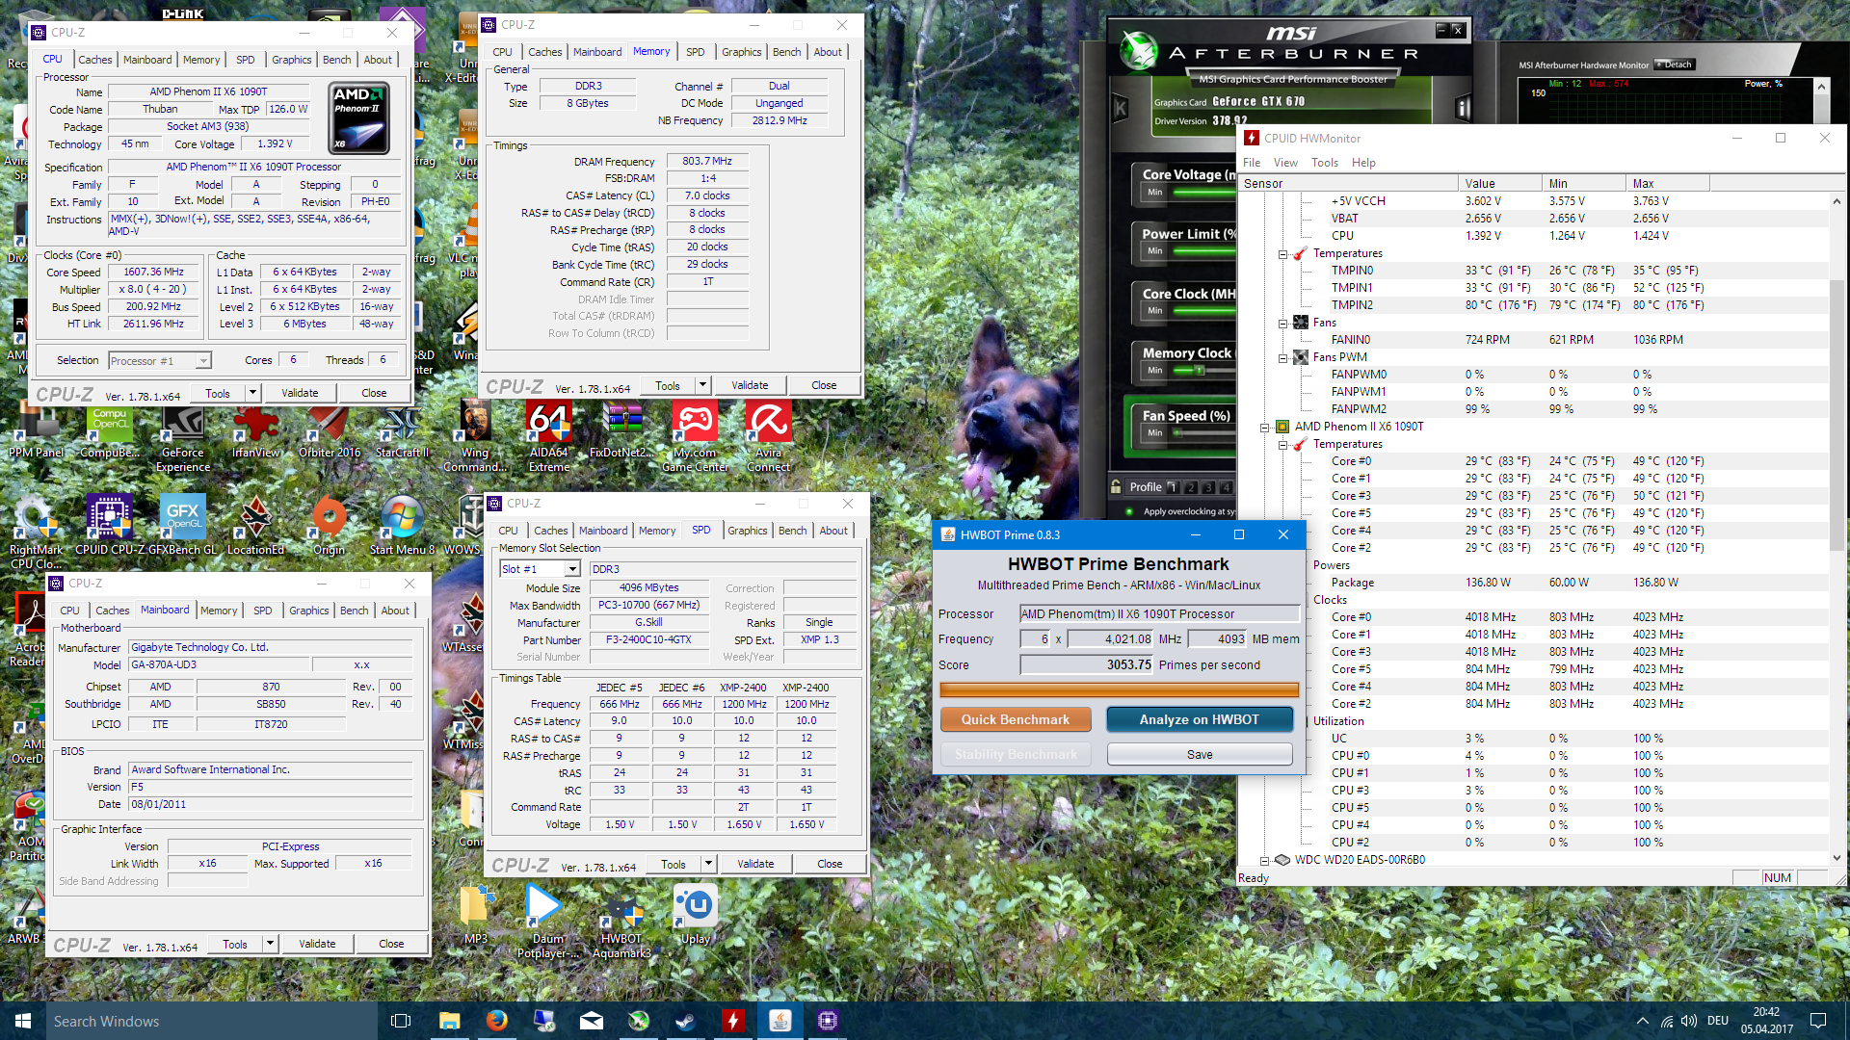Open CPUID CPU-Z desktop shortcut
Screen dimensions: 1850x1040
[110, 526]
